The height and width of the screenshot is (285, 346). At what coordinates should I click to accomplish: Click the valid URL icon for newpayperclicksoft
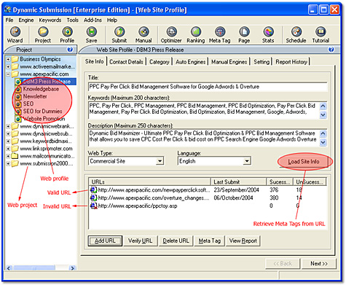[94, 190]
